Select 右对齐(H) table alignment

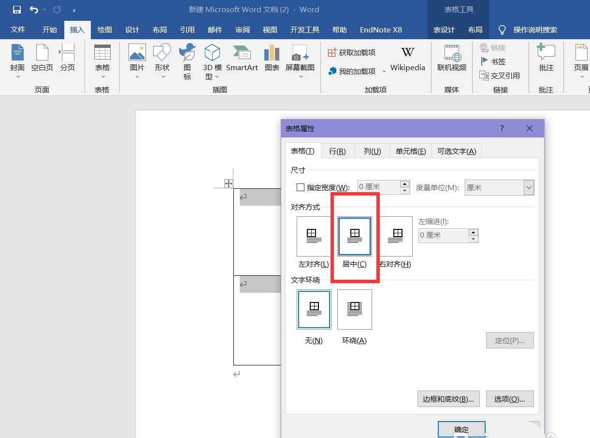tap(395, 236)
